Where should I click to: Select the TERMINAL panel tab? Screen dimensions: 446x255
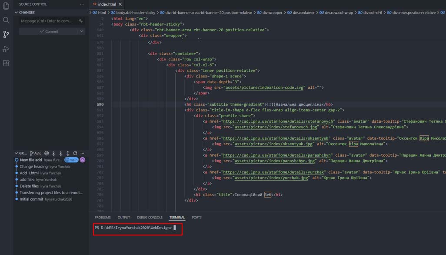click(x=177, y=217)
